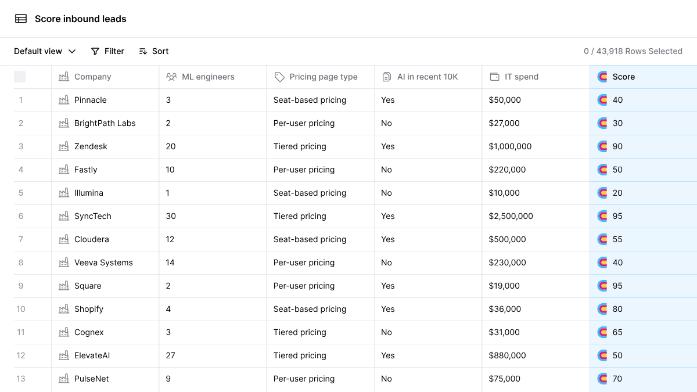
Task: Open the Company column header menu
Action: click(105, 77)
